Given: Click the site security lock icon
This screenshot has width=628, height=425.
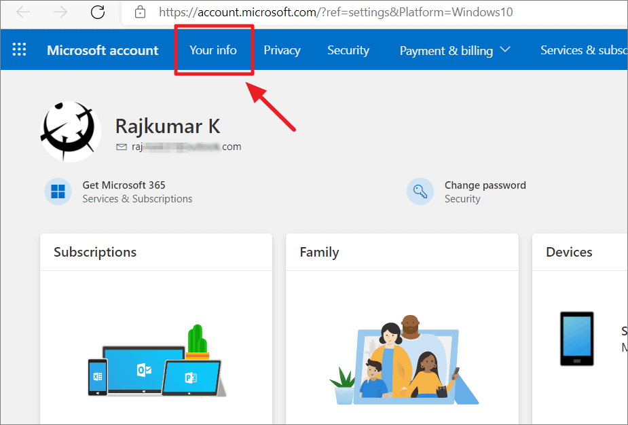Looking at the screenshot, I should [141, 12].
